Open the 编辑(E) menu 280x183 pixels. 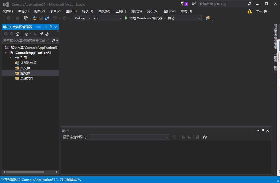23,11
